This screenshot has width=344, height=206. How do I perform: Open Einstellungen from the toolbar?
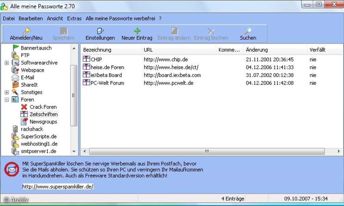pyautogui.click(x=100, y=34)
